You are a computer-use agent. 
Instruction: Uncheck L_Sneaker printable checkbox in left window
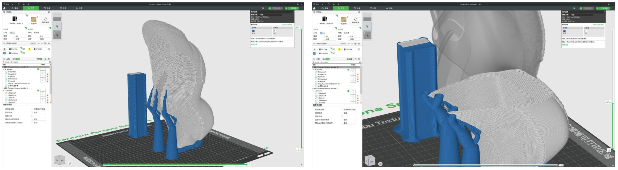pyautogui.click(x=38, y=91)
